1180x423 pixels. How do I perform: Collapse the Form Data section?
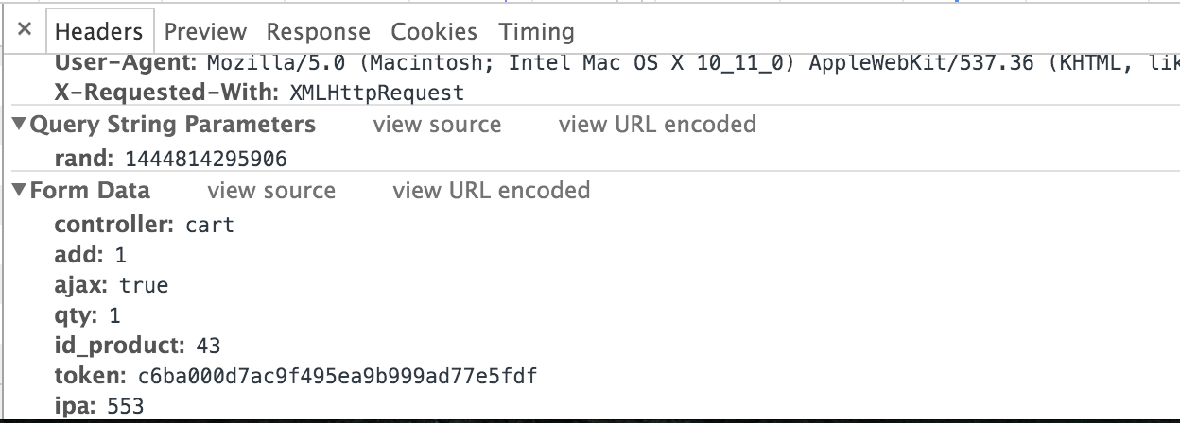point(19,191)
